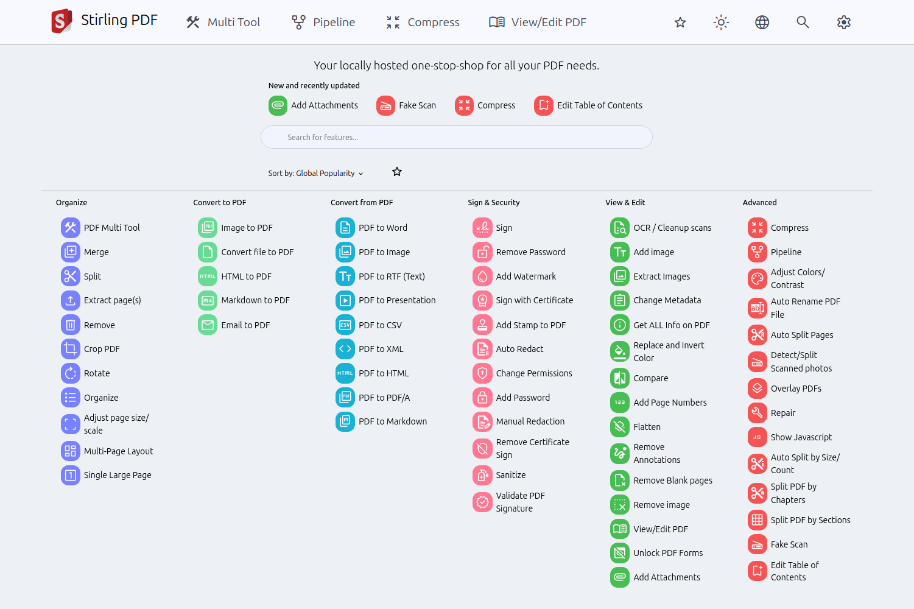Click the Stirling PDF logo icon
This screenshot has height=609, width=914.
pos(62,21)
